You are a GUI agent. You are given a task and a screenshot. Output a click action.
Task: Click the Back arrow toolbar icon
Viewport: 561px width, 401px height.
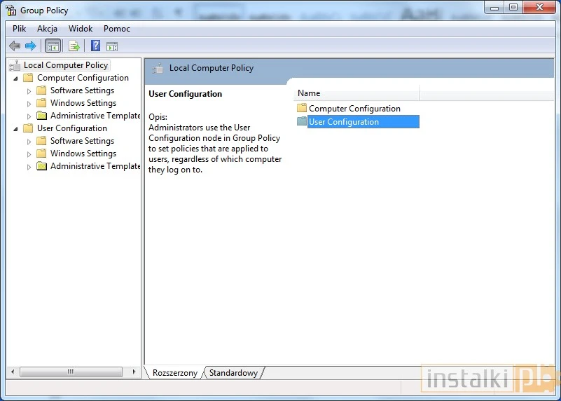point(15,46)
